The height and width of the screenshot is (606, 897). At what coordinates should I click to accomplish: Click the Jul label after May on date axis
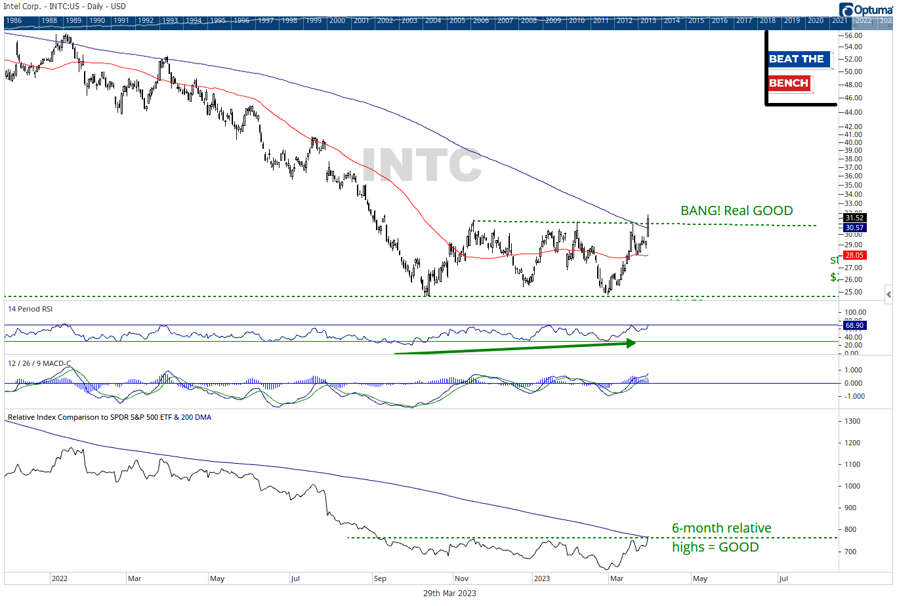tap(783, 578)
